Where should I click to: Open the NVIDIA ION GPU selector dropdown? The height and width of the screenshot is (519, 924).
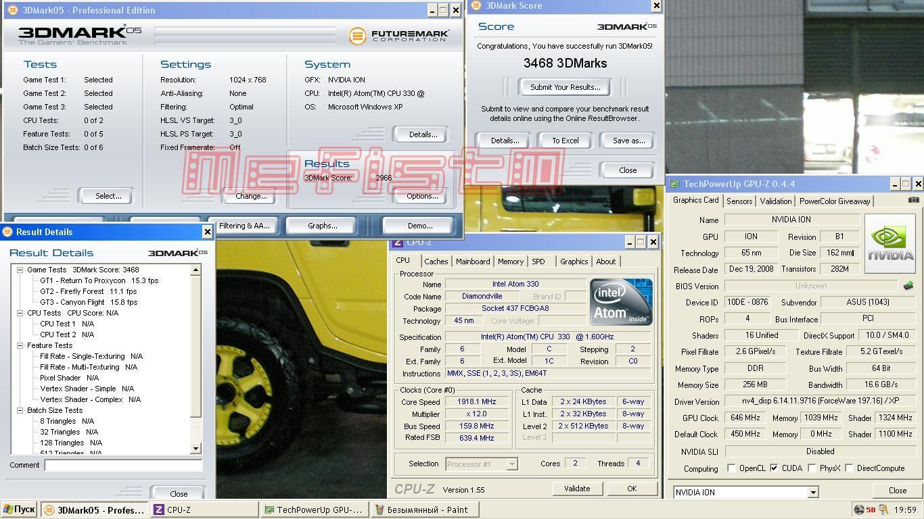[813, 492]
